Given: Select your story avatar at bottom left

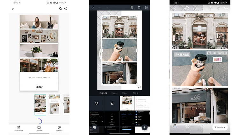Looking at the screenshot, I should [175, 126].
